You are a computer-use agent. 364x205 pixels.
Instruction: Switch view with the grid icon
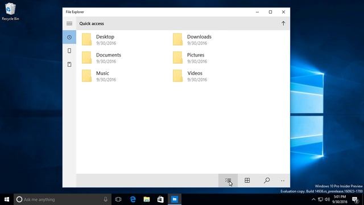[x=247, y=181]
